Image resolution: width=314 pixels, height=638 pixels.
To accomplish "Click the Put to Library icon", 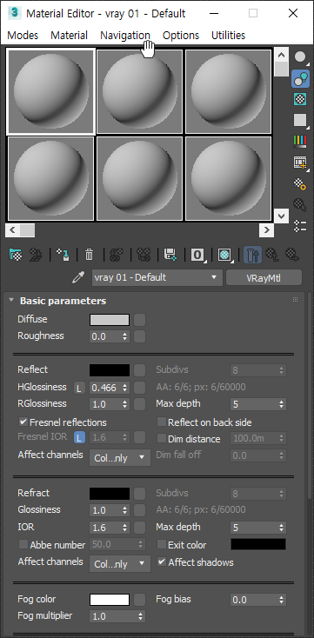I will coord(170,256).
